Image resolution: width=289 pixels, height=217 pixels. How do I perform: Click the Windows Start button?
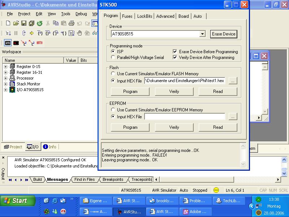coord(18,201)
